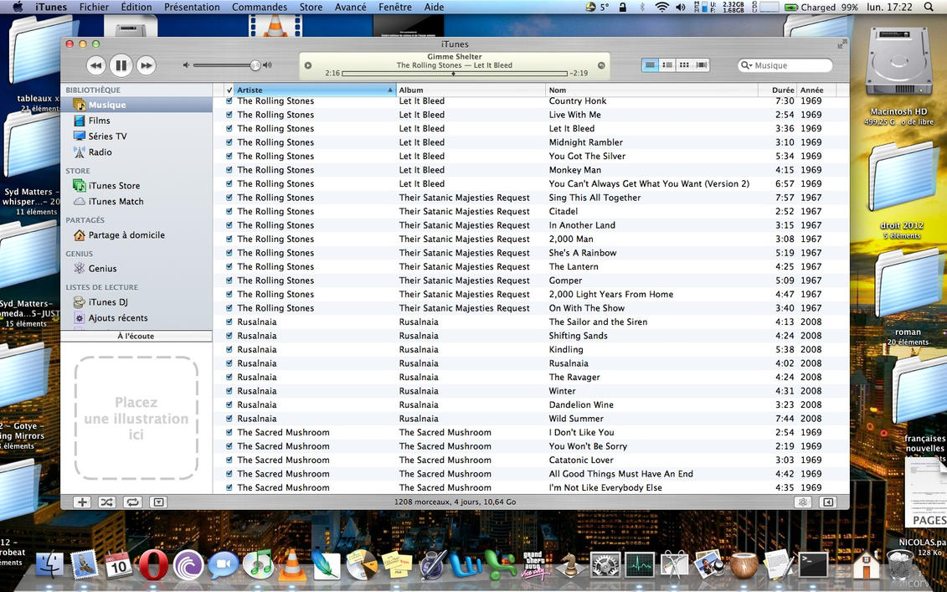Open Finder from the Dock
The image size is (947, 592).
[49, 565]
